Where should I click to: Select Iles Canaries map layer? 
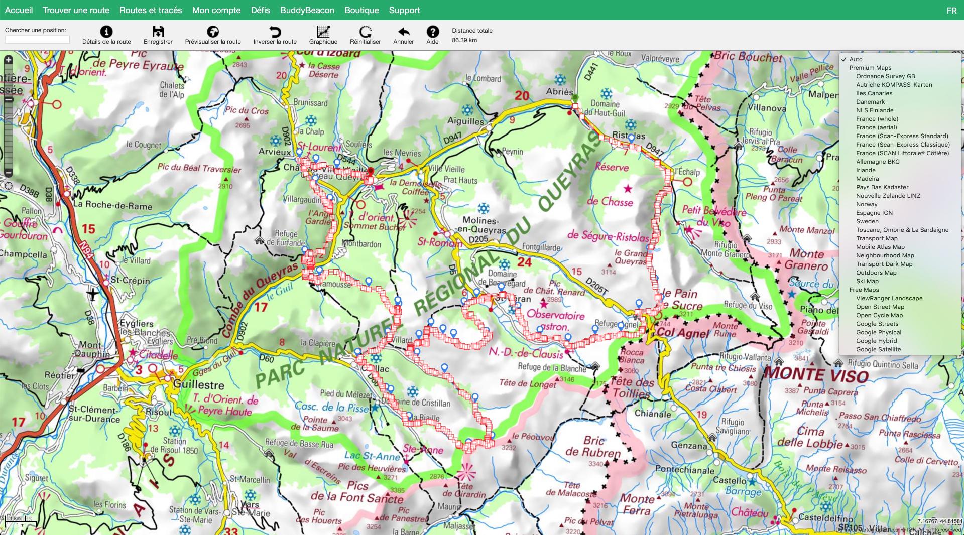(x=874, y=93)
